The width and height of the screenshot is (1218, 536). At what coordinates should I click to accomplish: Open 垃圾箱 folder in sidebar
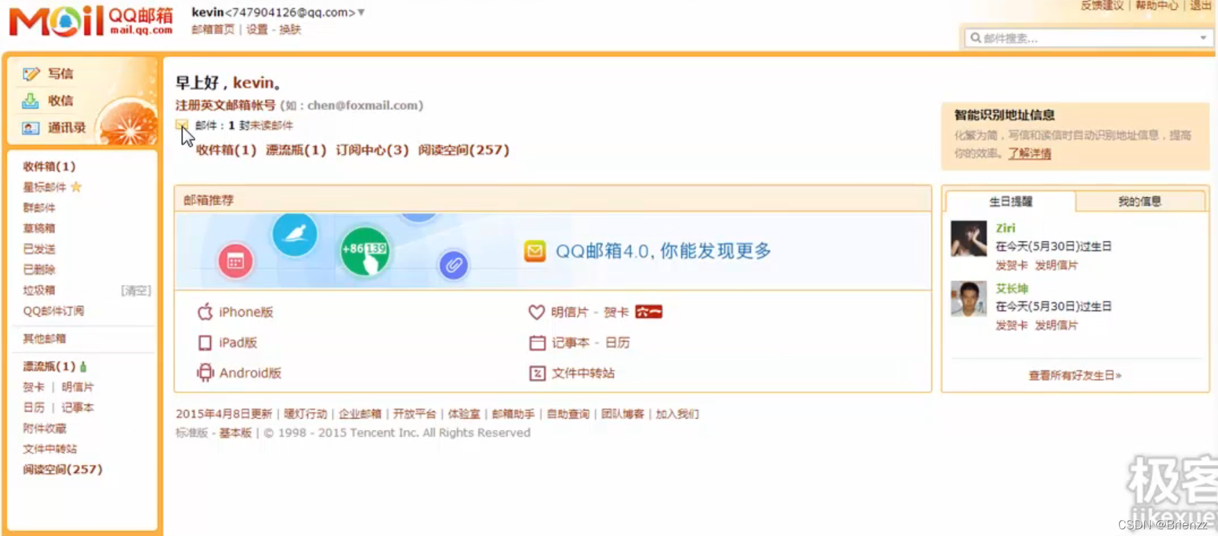click(39, 290)
